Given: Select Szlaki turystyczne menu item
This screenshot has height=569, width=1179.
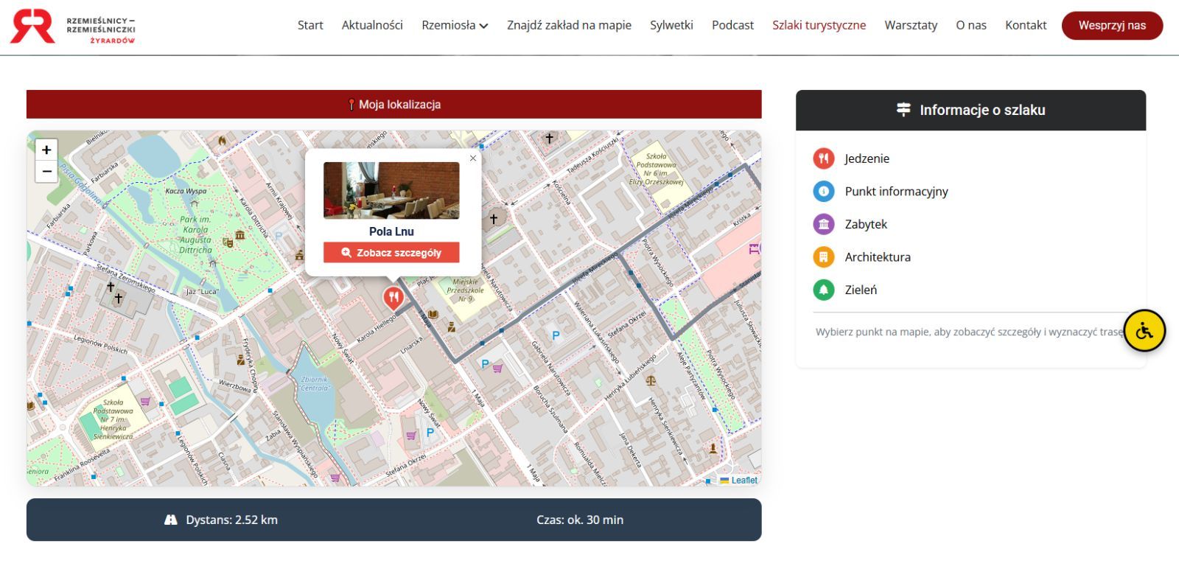Looking at the screenshot, I should coord(819,25).
